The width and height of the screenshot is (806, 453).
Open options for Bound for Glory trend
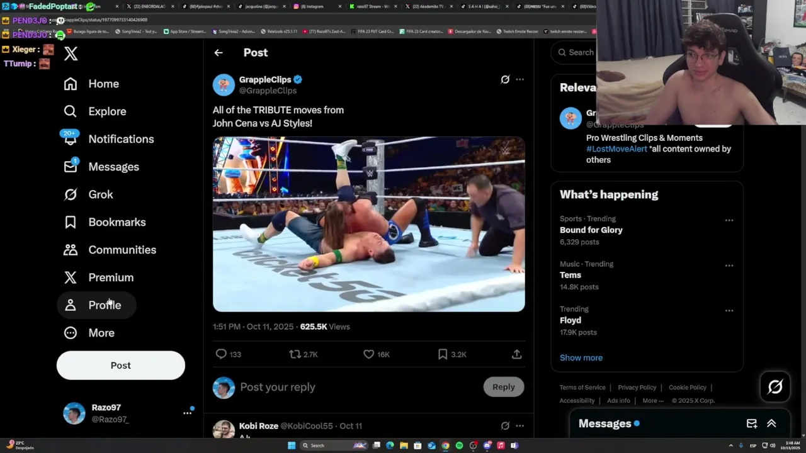(x=729, y=220)
